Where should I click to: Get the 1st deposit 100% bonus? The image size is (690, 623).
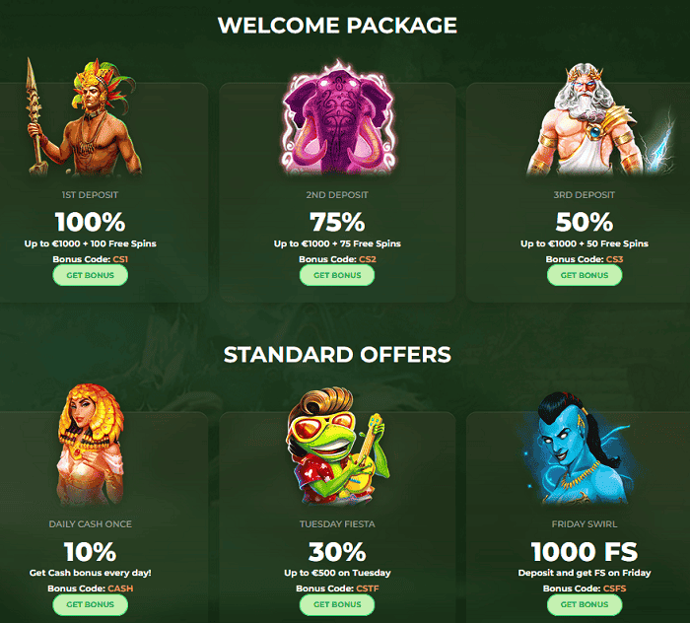(x=91, y=275)
